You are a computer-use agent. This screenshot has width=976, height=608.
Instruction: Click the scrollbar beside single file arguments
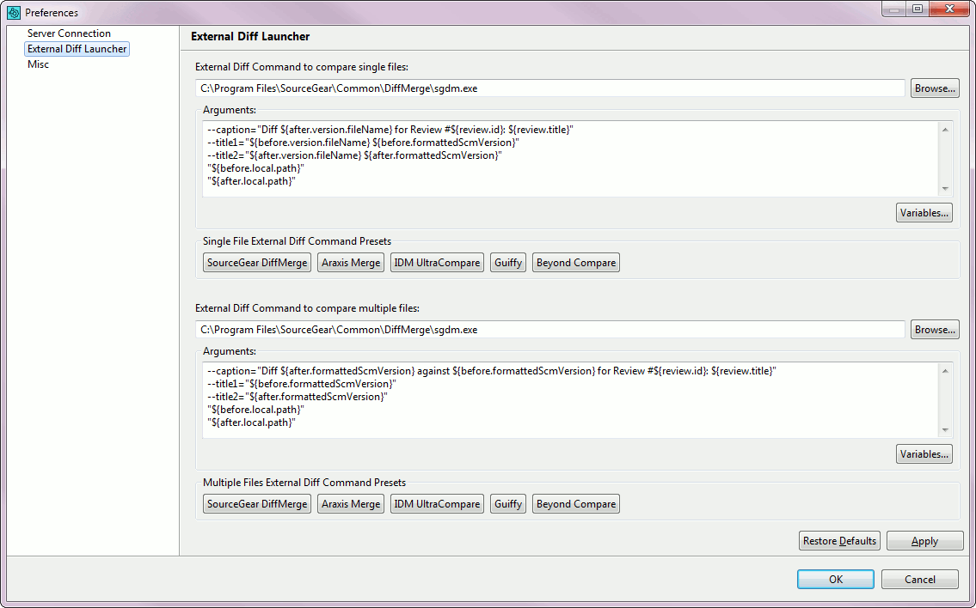pyautogui.click(x=946, y=159)
